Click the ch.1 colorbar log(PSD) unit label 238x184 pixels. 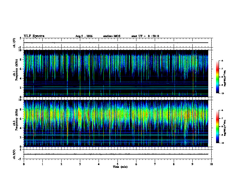225,78
